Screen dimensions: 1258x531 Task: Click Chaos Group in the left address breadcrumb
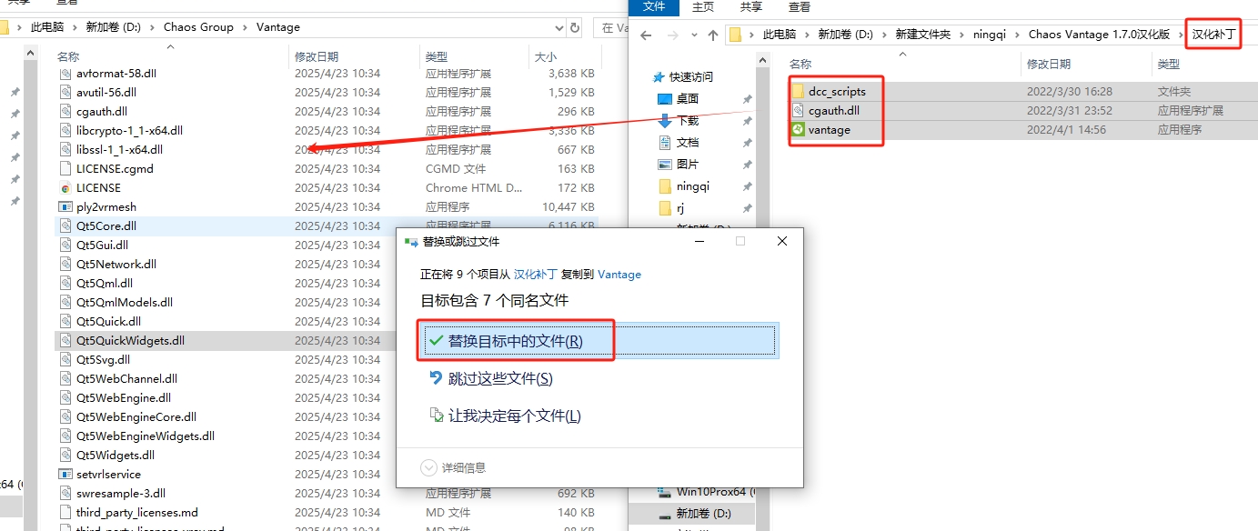198,27
